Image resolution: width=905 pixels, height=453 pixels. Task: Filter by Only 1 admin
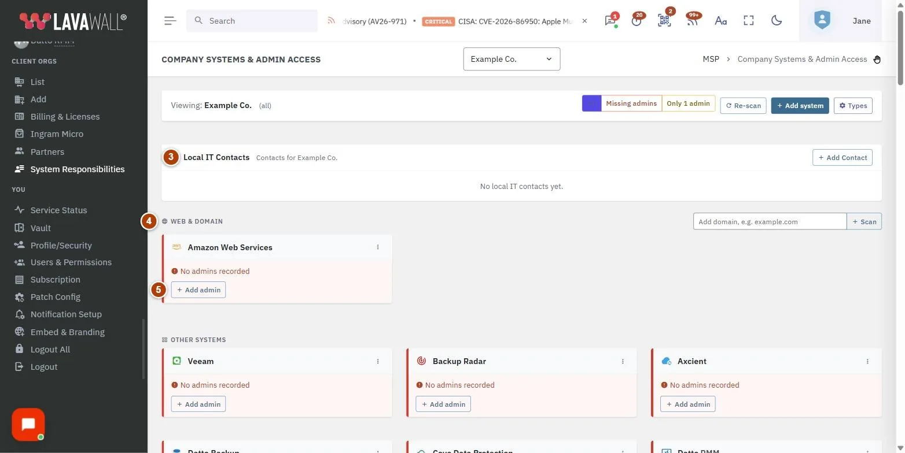pyautogui.click(x=688, y=103)
